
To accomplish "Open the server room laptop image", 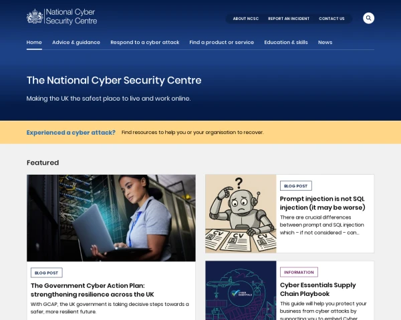I will (111, 218).
